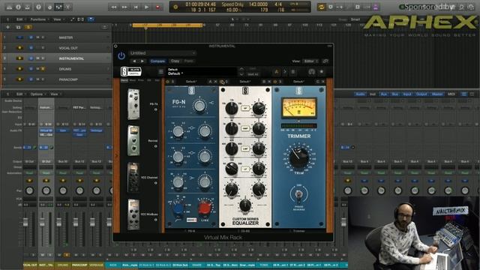Click the blue filter knob on FG-N
This screenshot has height=270, width=480.
(178, 208)
